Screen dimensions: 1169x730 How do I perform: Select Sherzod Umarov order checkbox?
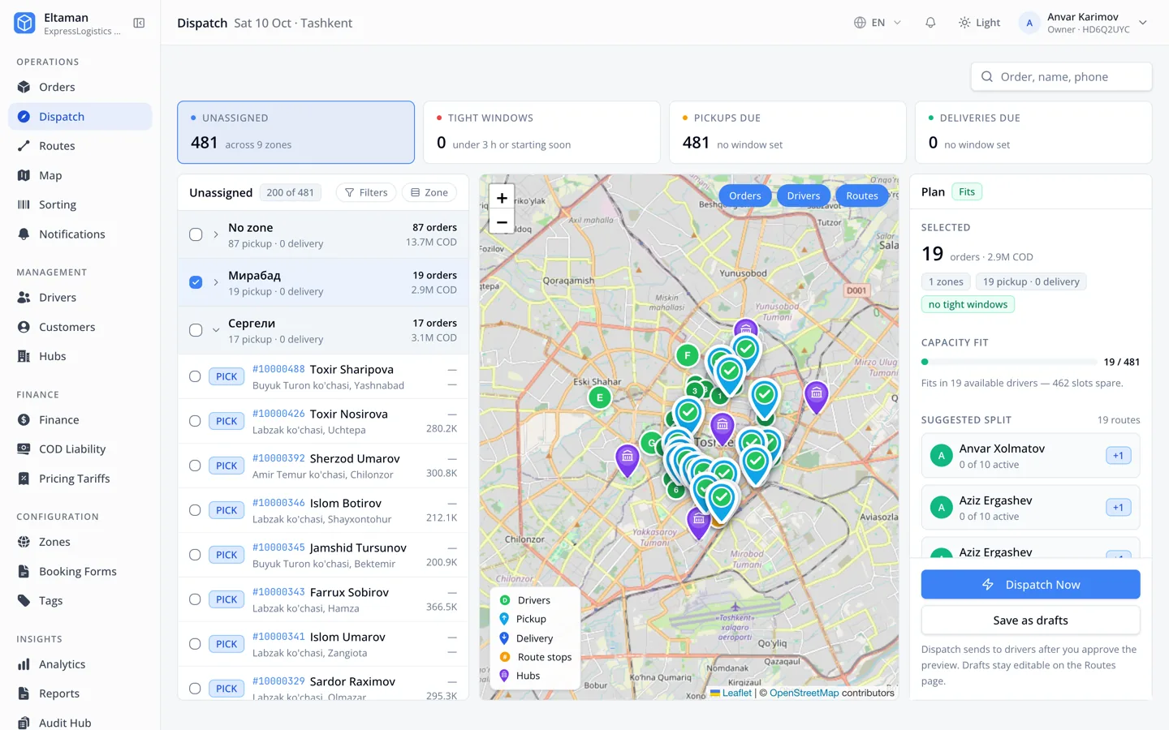point(195,466)
